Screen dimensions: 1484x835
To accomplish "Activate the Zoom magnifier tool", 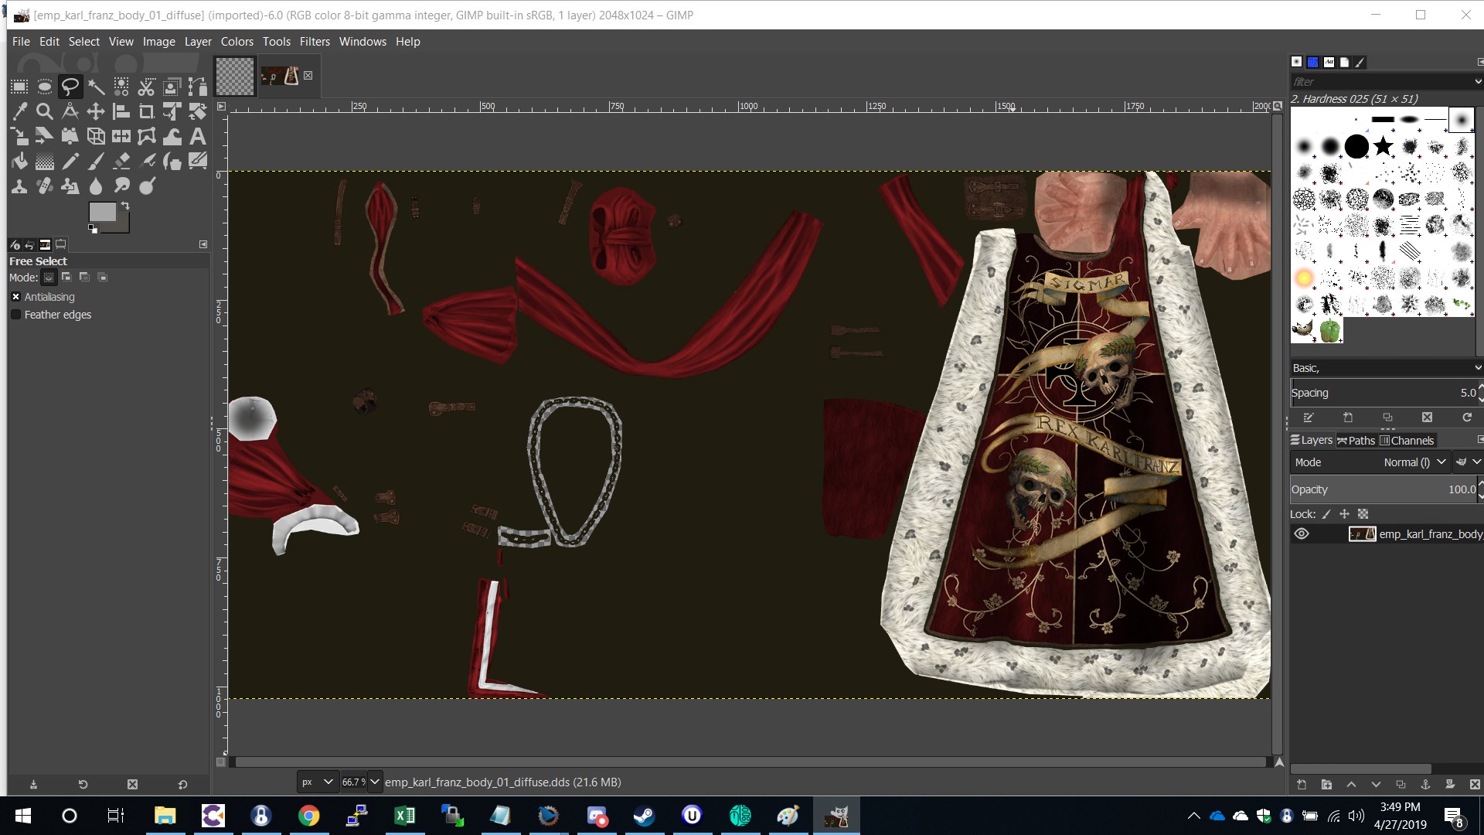I will coord(45,111).
